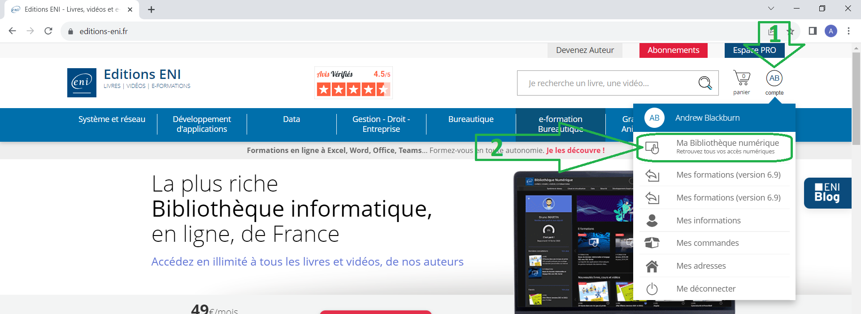Reload the current page
861x314 pixels.
tap(48, 31)
